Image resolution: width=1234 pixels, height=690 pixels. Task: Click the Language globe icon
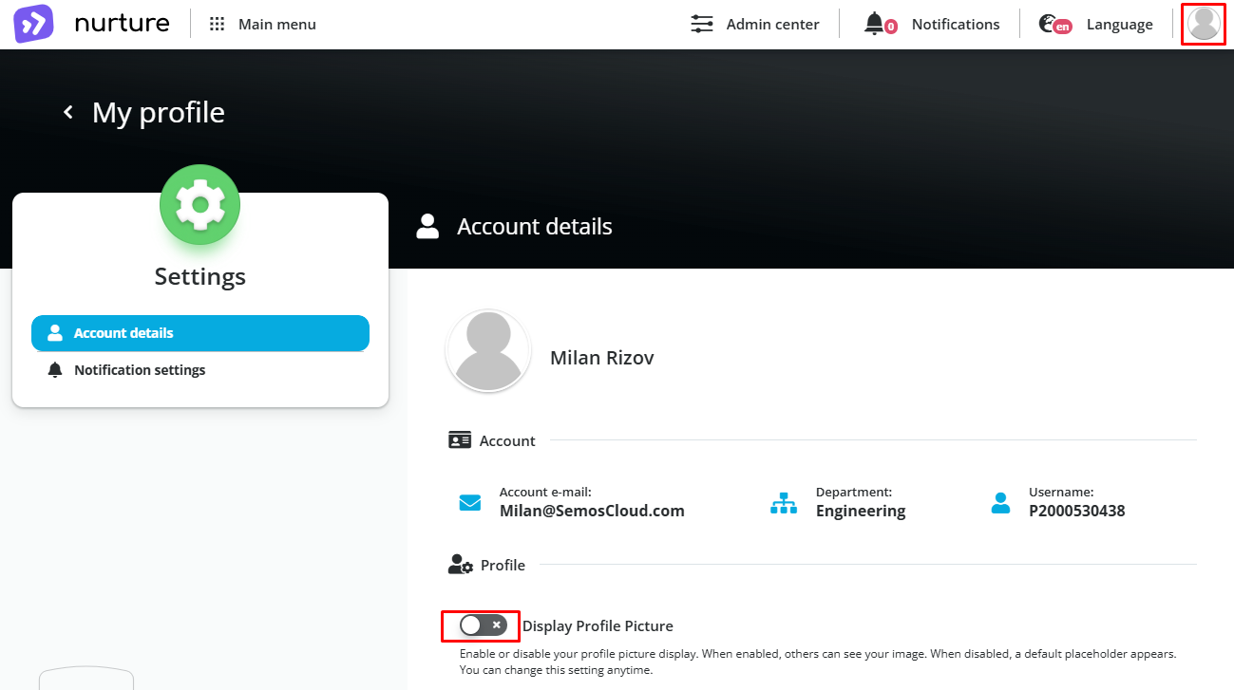1048,24
